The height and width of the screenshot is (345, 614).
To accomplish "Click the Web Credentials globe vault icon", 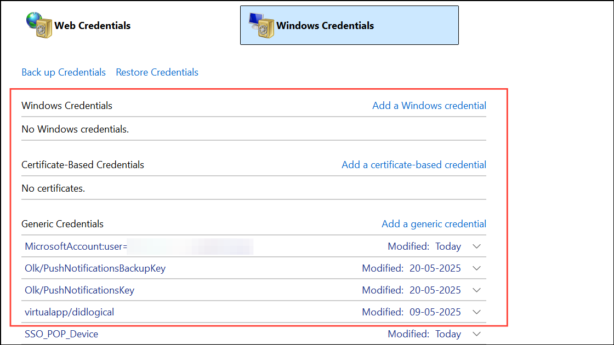I will pos(39,25).
